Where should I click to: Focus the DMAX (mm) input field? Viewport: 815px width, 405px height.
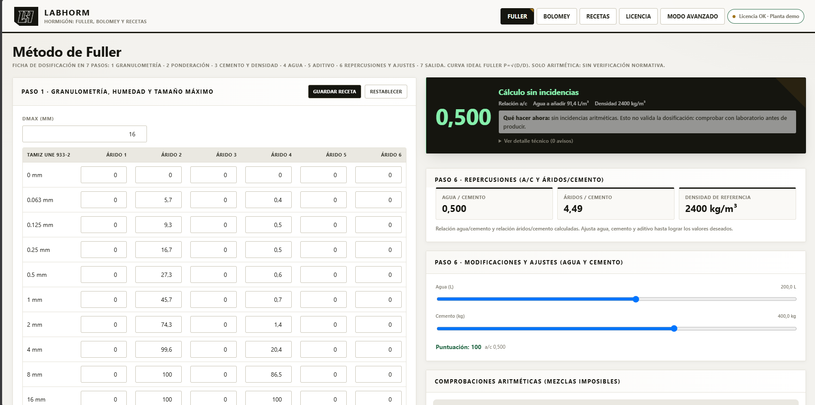pyautogui.click(x=85, y=134)
